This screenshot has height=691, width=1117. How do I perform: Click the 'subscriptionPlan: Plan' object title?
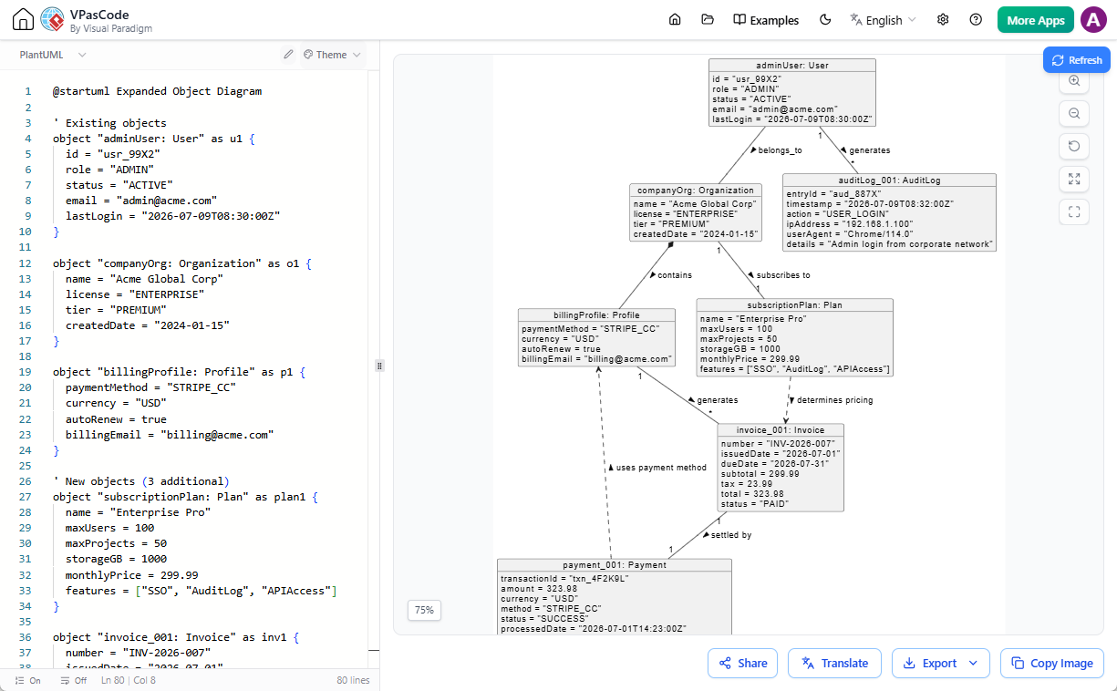(x=794, y=305)
